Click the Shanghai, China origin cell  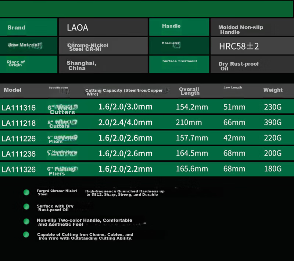[x=103, y=64]
